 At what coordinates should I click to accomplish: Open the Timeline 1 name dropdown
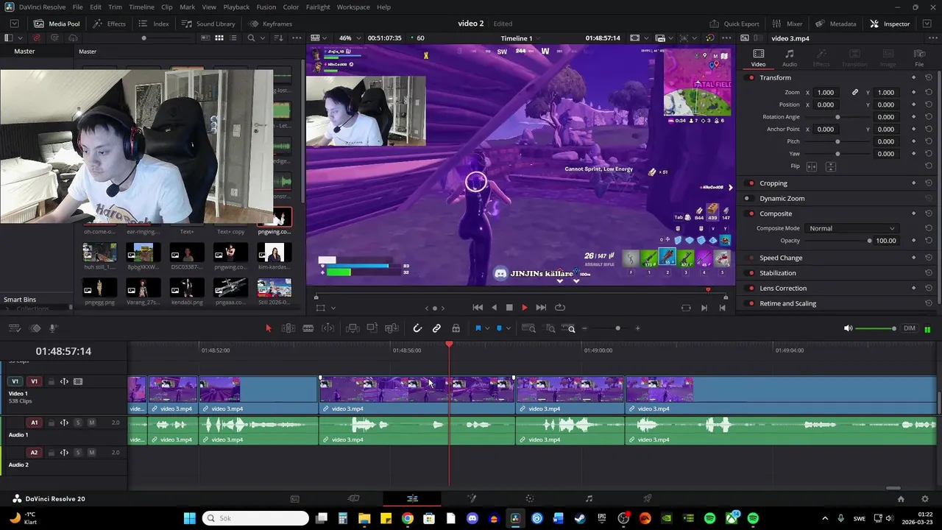(x=521, y=38)
